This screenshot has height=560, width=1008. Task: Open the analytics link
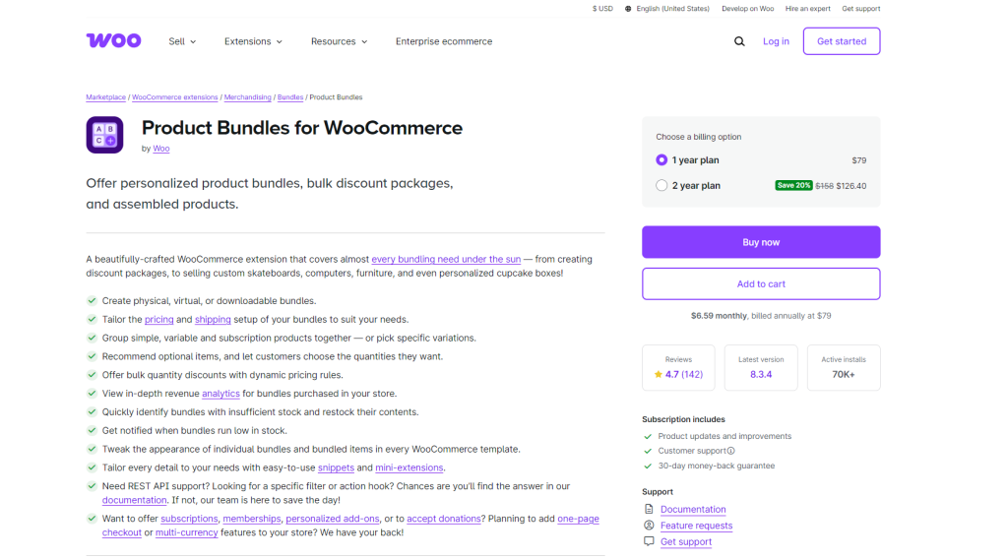(x=220, y=394)
